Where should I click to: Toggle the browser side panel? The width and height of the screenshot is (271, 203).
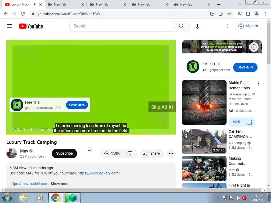(248, 14)
